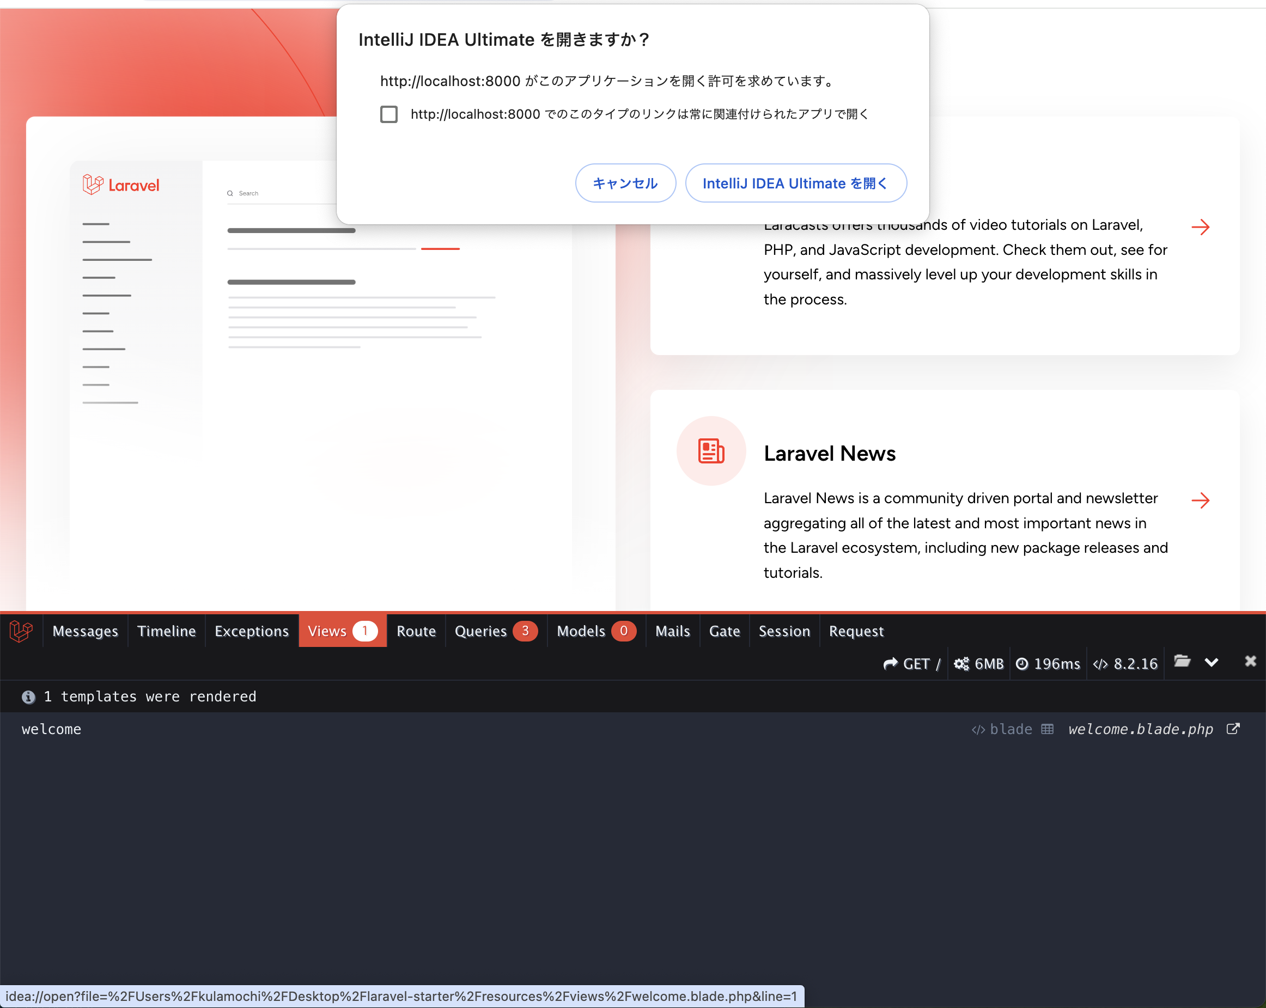1266x1008 pixels.
Task: Close the debugbar with the X button
Action: coord(1250,662)
